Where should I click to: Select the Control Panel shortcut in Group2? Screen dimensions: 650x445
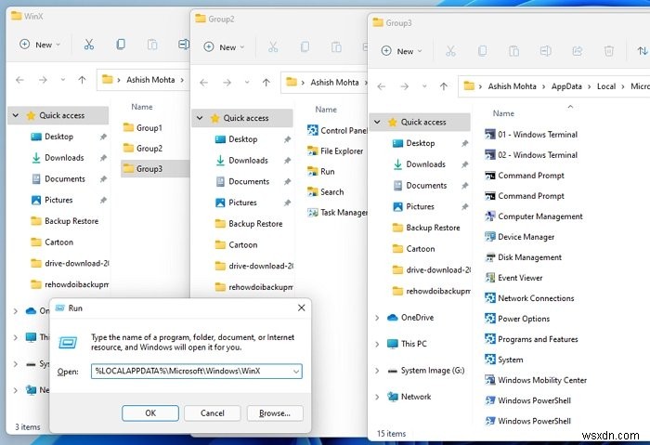[337, 131]
